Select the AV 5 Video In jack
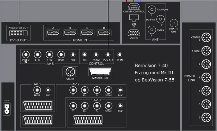217x131 pixels. pyautogui.click(x=26, y=55)
